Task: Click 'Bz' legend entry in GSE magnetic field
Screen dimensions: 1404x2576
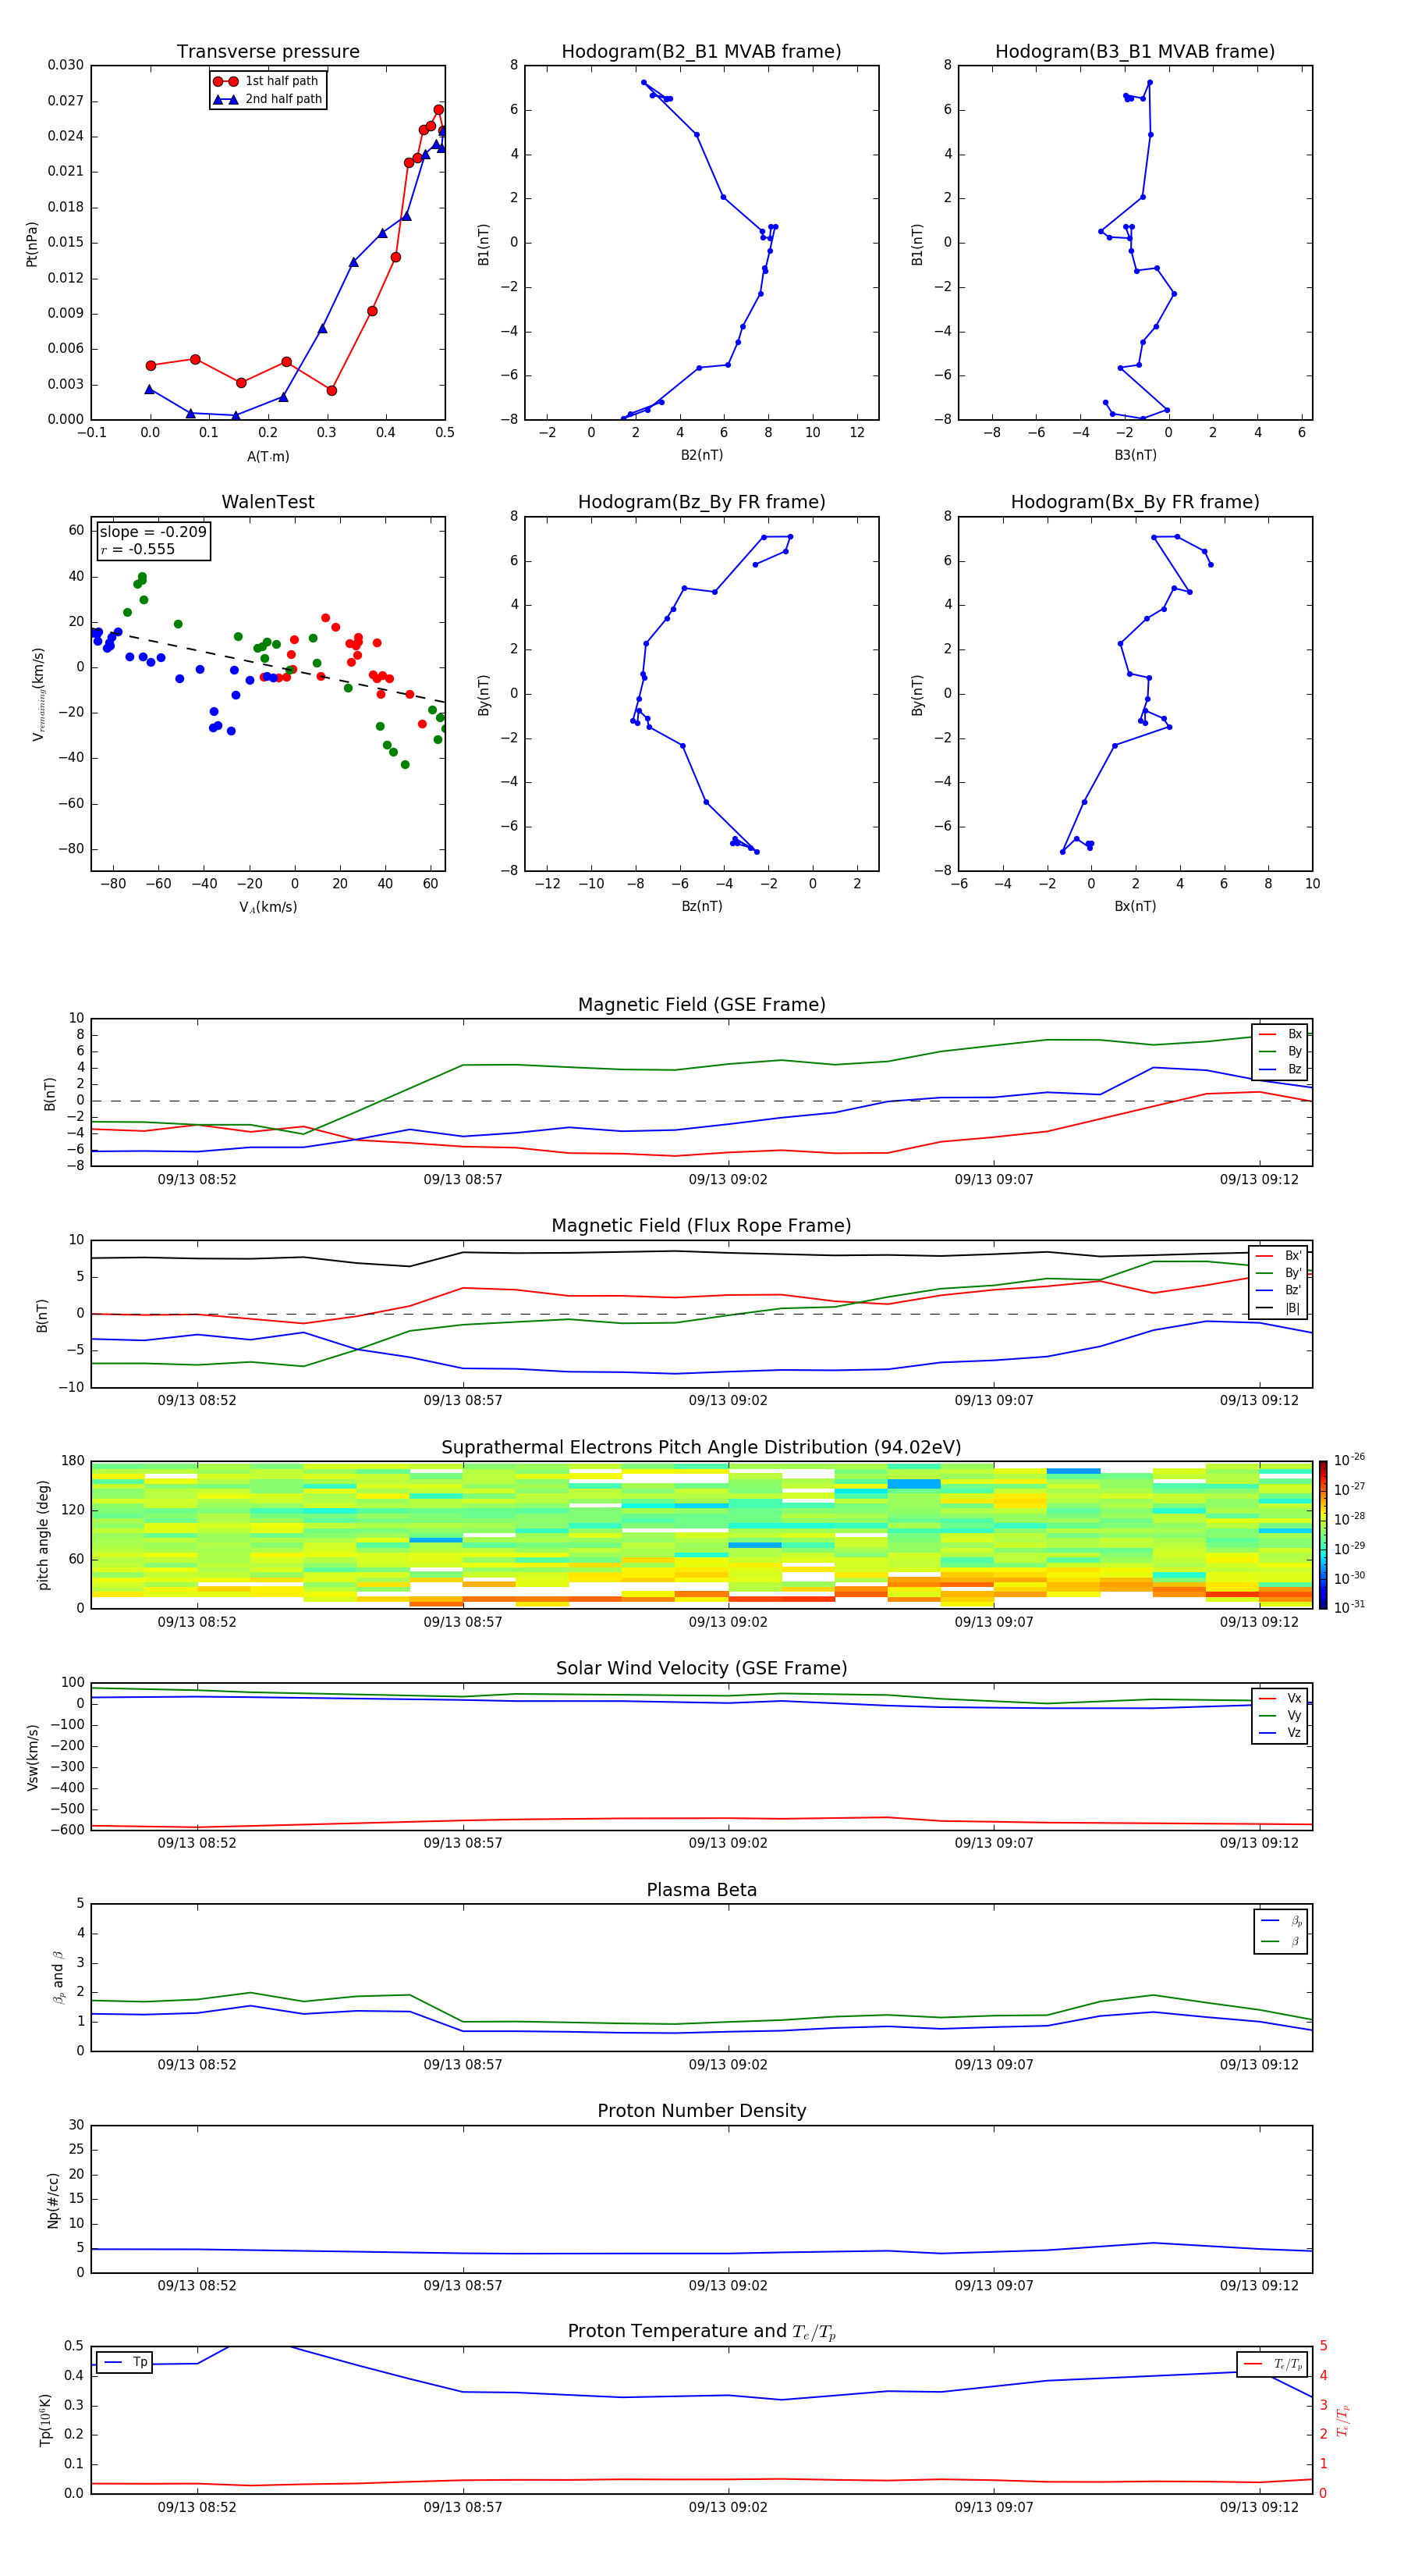Action: [1280, 1069]
